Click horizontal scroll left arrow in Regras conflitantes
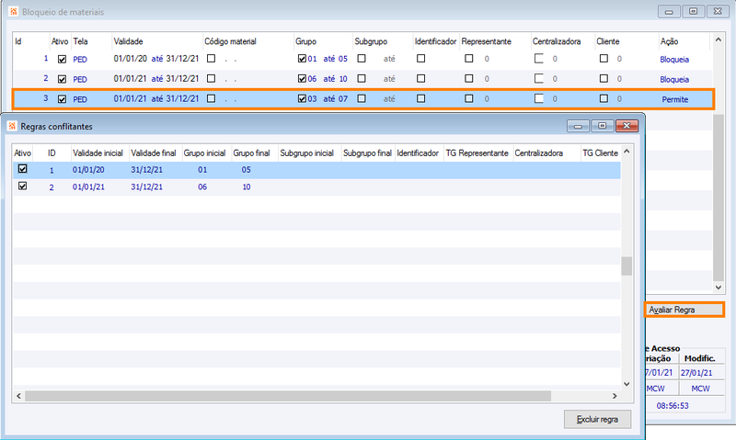 [x=18, y=396]
